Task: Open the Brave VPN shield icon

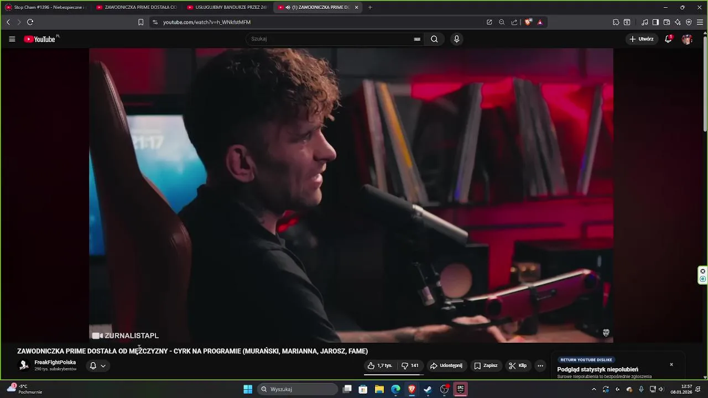Action: click(689, 22)
